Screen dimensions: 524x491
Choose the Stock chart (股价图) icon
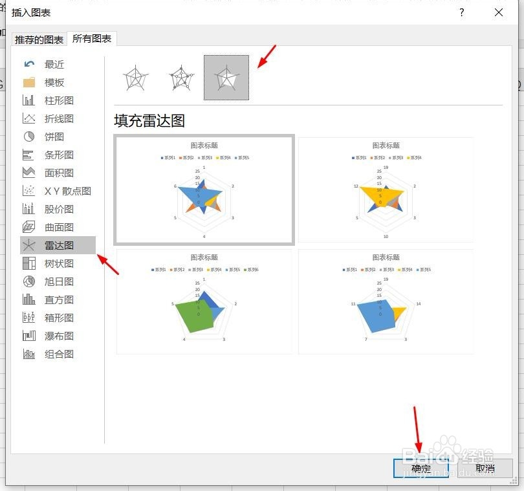tap(28, 209)
